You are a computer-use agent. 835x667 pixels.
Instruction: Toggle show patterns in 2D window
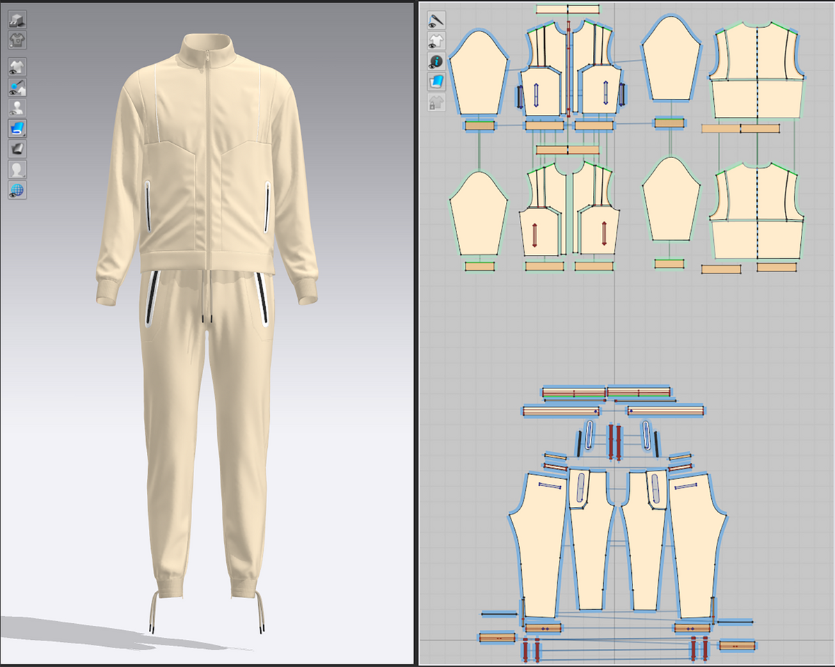point(436,40)
